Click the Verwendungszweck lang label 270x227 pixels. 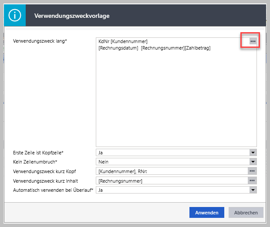[x=40, y=41]
